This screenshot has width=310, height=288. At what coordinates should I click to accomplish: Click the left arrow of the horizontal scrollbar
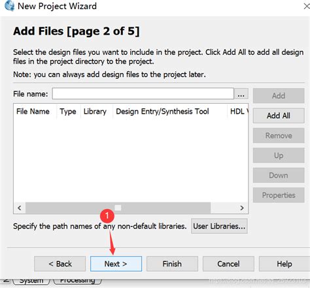click(20, 208)
